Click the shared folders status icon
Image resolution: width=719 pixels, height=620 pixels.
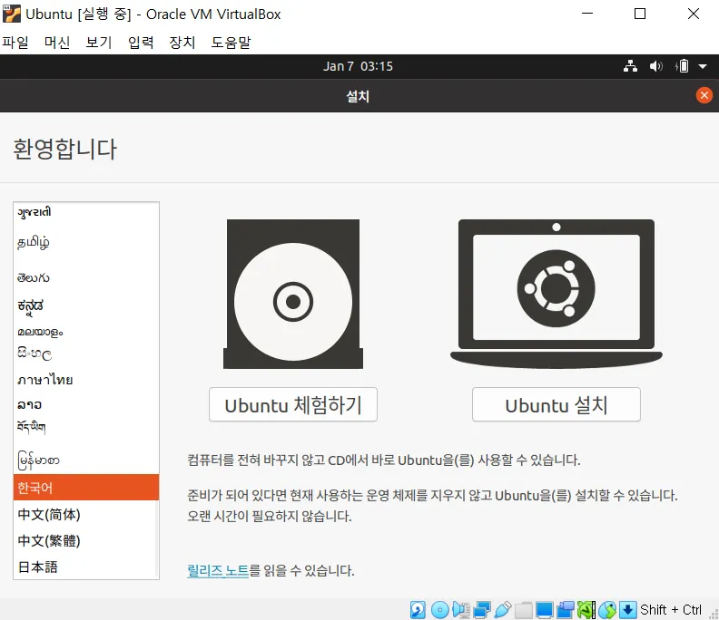pos(523,610)
